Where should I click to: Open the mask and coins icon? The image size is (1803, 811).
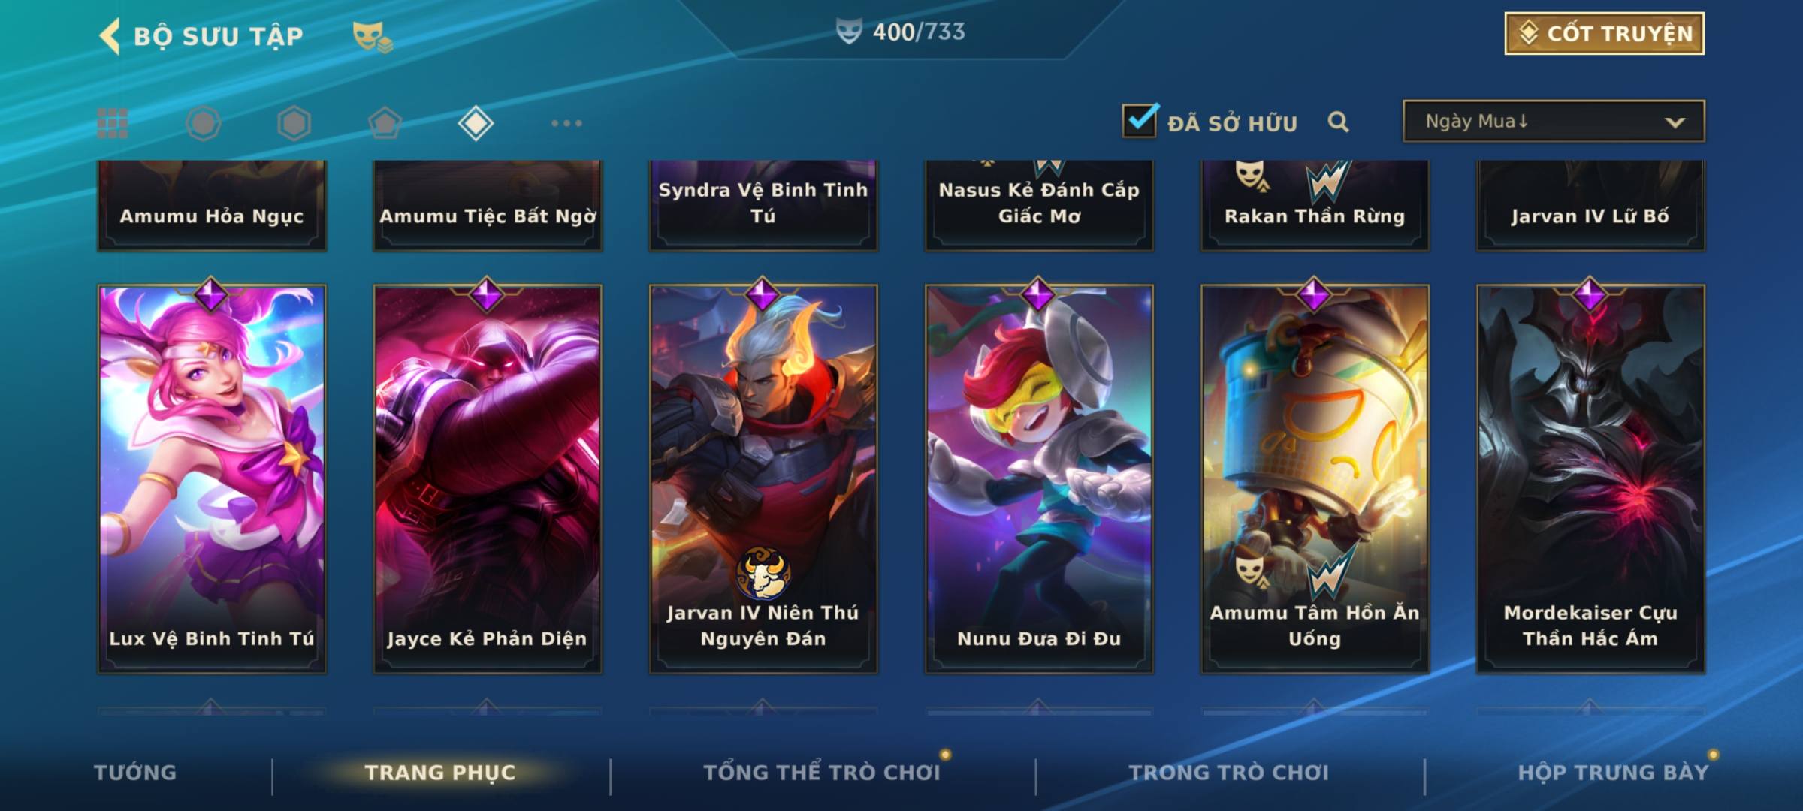(373, 36)
